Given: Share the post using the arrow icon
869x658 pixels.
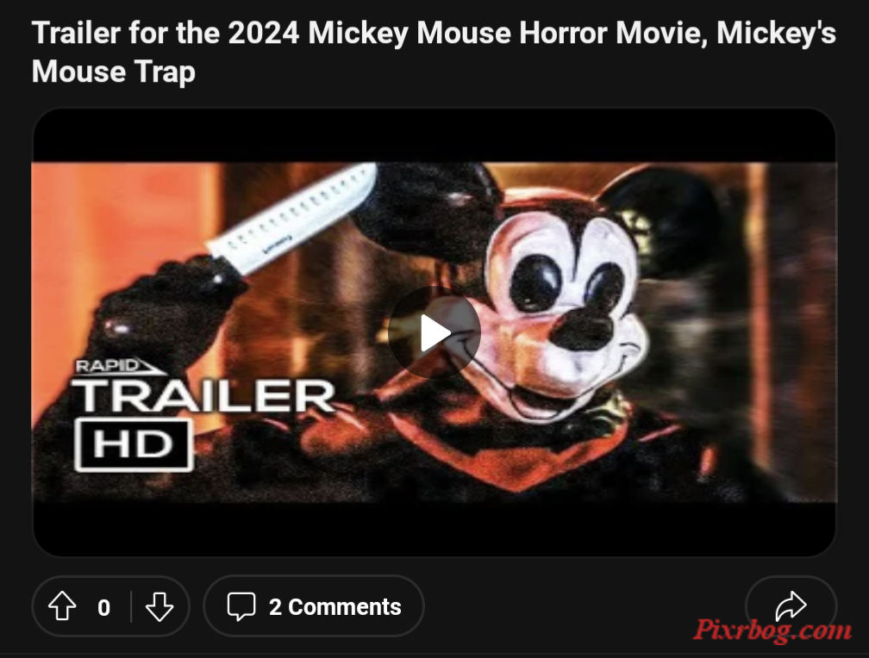Looking at the screenshot, I should click(791, 605).
